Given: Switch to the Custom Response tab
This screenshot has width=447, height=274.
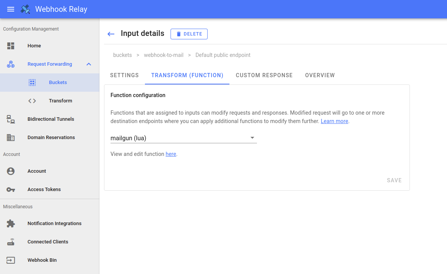Looking at the screenshot, I should coord(264,75).
